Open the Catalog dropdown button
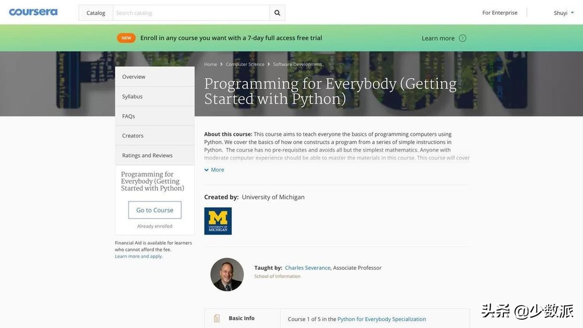 96,13
